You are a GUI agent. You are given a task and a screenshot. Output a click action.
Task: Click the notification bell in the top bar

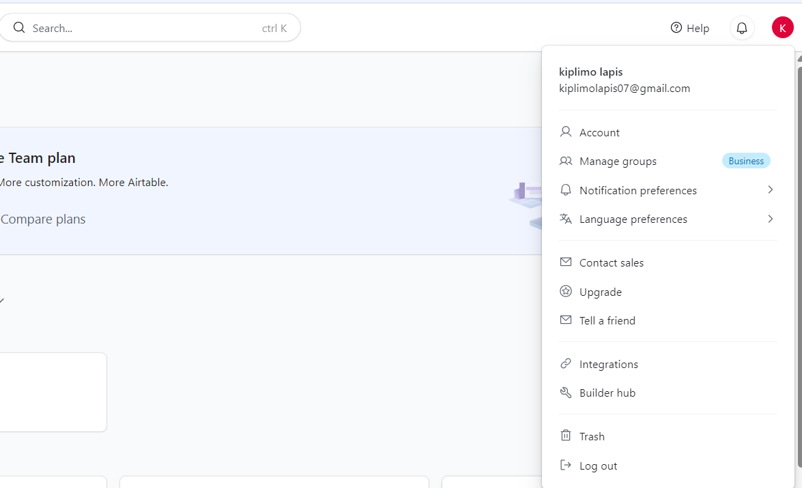click(741, 28)
